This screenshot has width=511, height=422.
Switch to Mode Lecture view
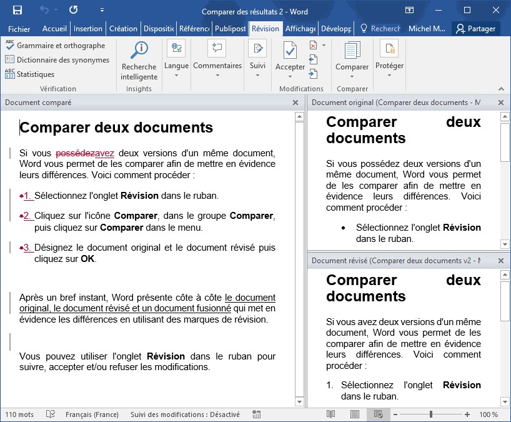click(x=331, y=414)
